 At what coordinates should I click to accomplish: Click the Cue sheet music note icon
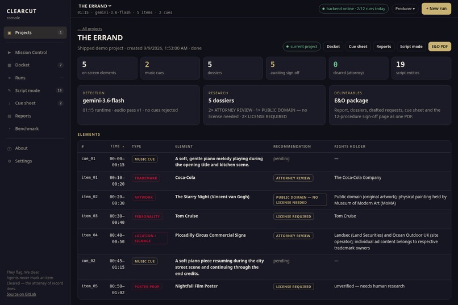click(9, 103)
